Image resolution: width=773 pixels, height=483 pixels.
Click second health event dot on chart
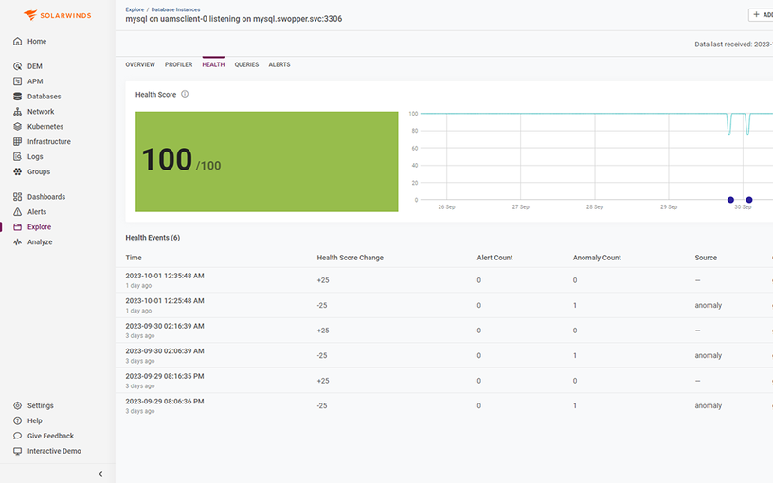(x=749, y=200)
